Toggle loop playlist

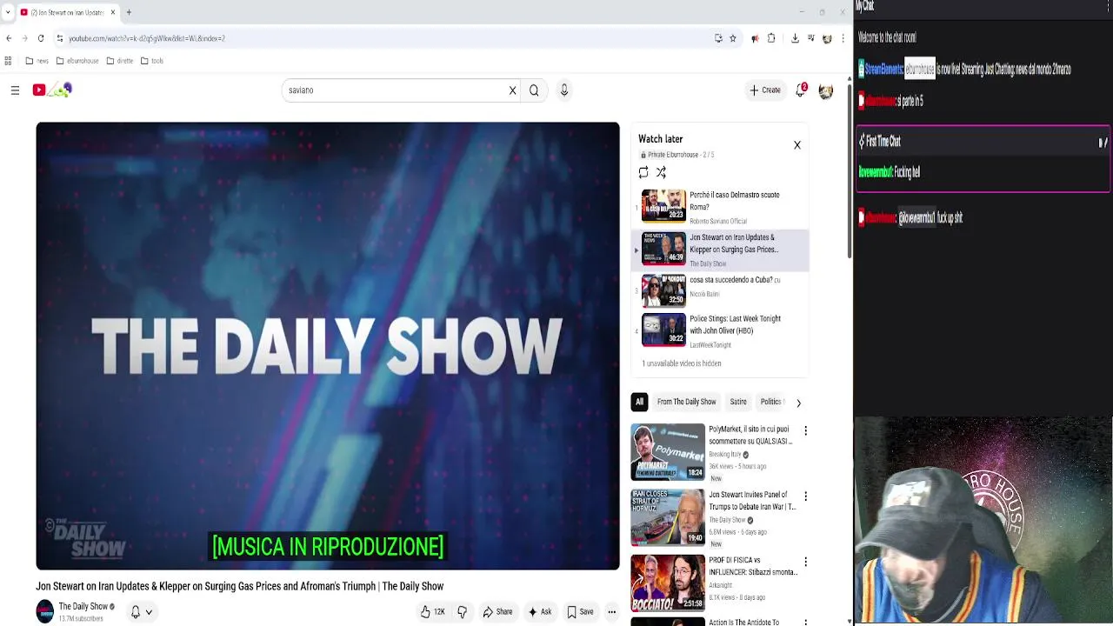(643, 172)
